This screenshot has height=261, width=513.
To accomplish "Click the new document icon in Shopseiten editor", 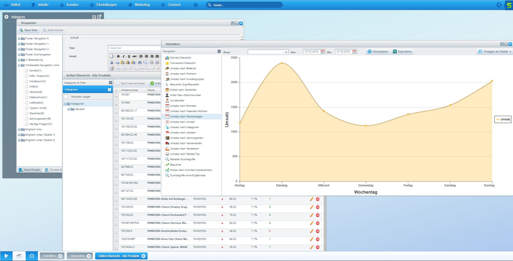I will point(112,56).
